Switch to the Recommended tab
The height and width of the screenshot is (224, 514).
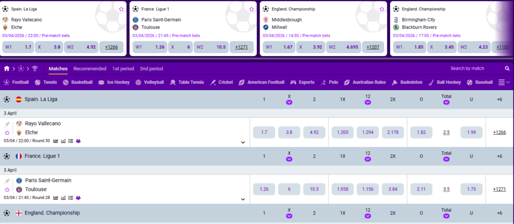click(x=90, y=69)
